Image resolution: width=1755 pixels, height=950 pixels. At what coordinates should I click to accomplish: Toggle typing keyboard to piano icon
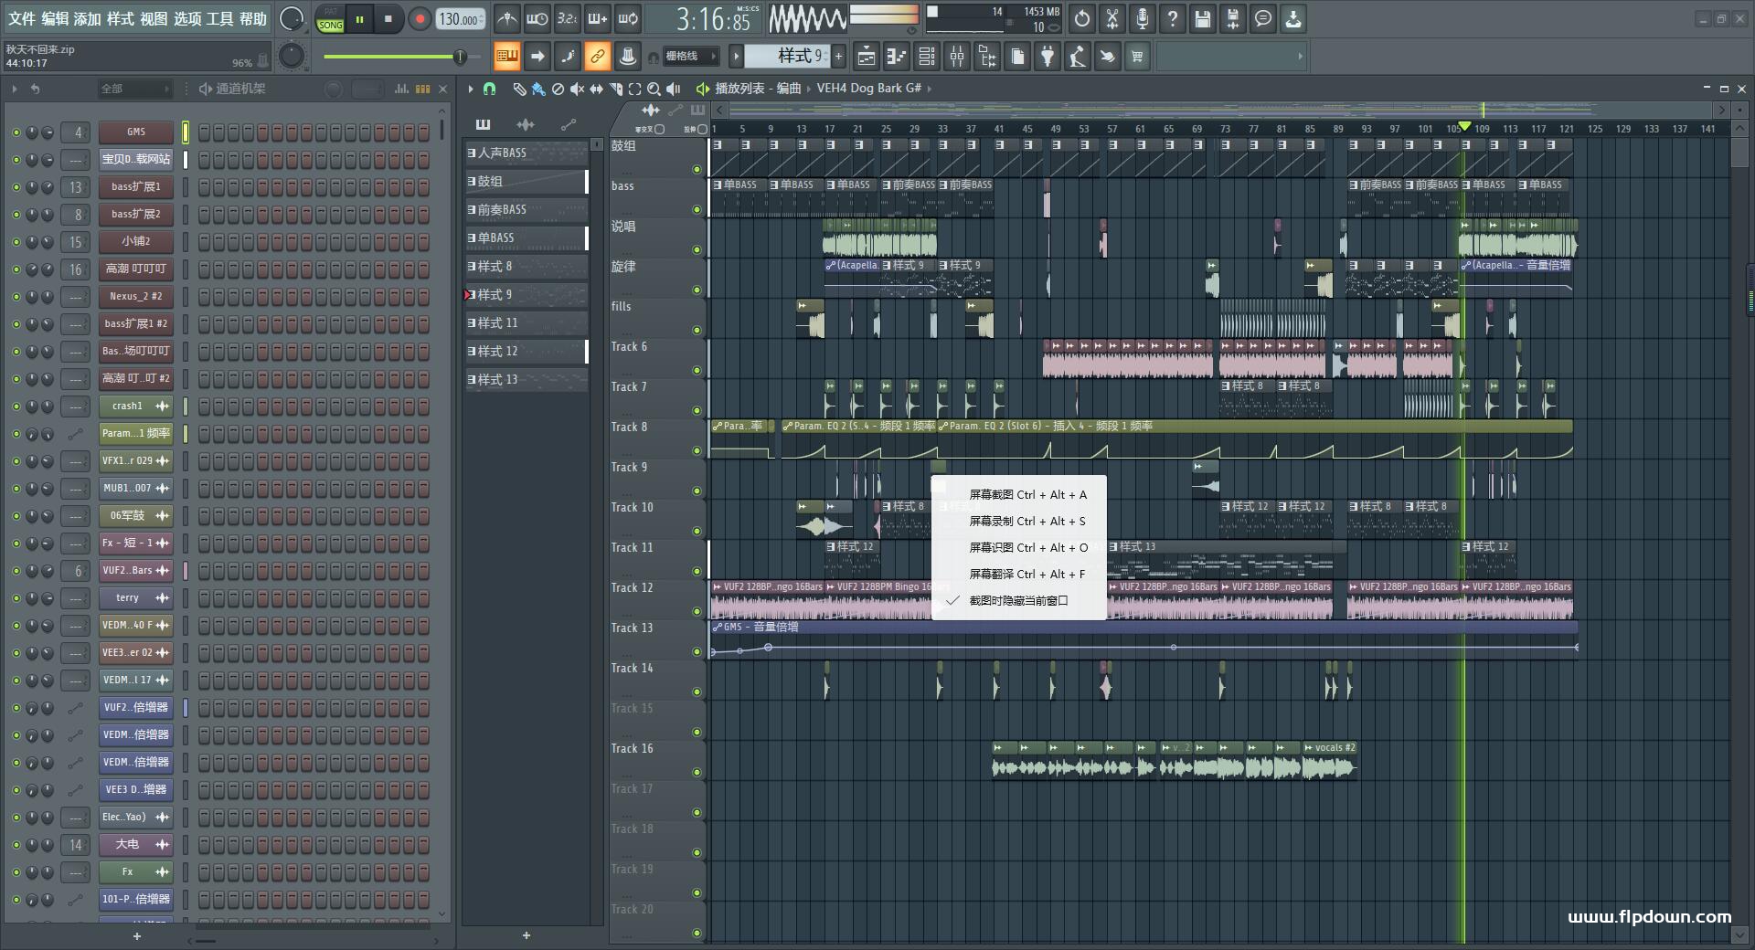(506, 57)
